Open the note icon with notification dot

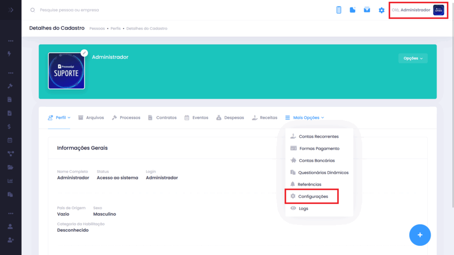[352, 10]
